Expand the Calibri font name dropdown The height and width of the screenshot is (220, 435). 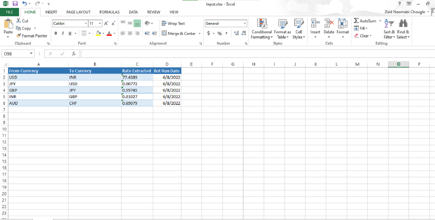86,24
